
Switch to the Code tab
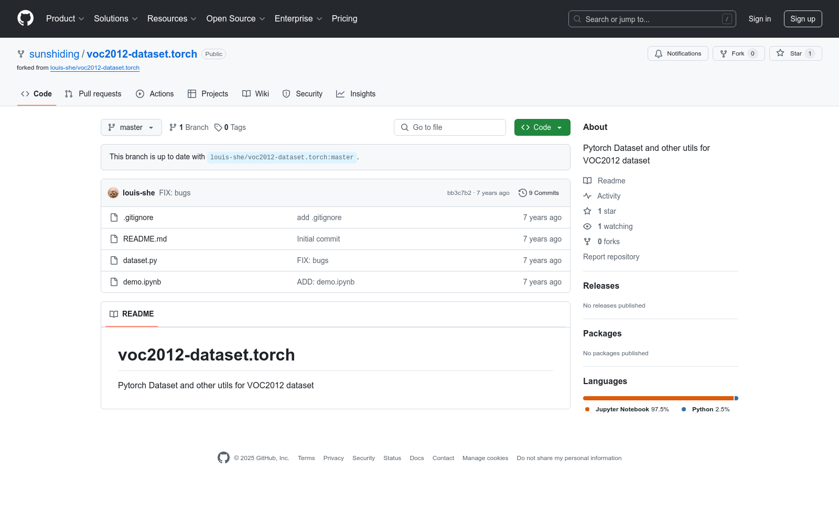tap(37, 94)
